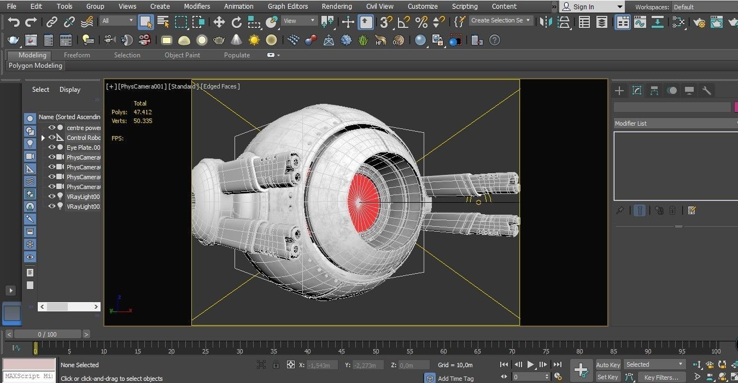The height and width of the screenshot is (383, 738).
Task: Open the Modifiers menu
Action: point(197,7)
